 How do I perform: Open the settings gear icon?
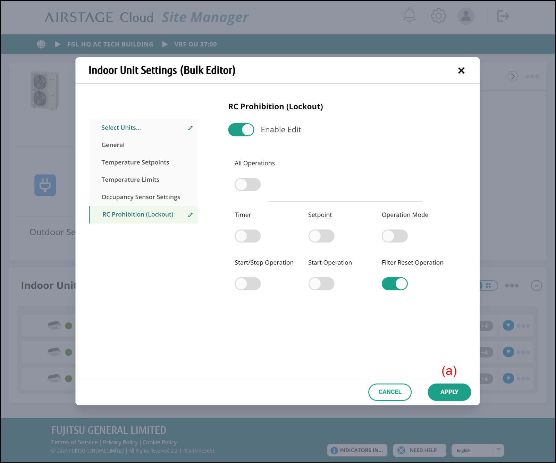click(438, 16)
